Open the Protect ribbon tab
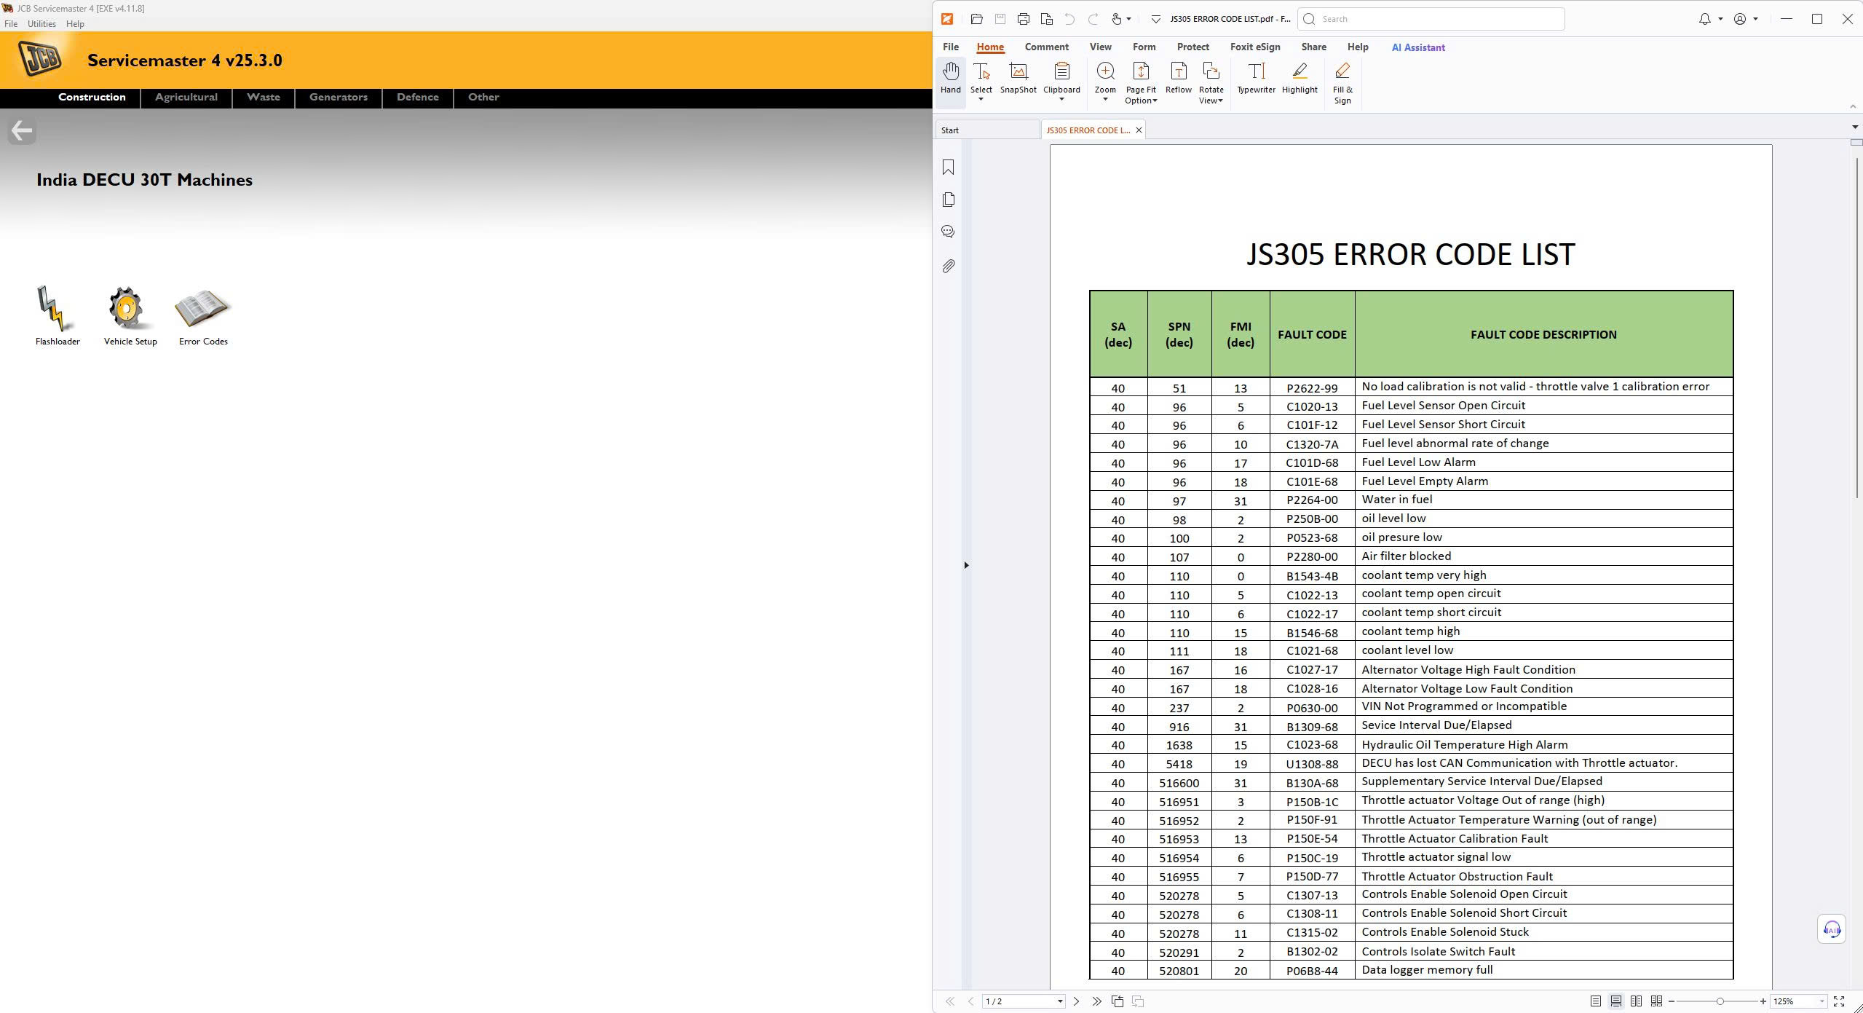This screenshot has height=1013, width=1863. pos(1192,47)
